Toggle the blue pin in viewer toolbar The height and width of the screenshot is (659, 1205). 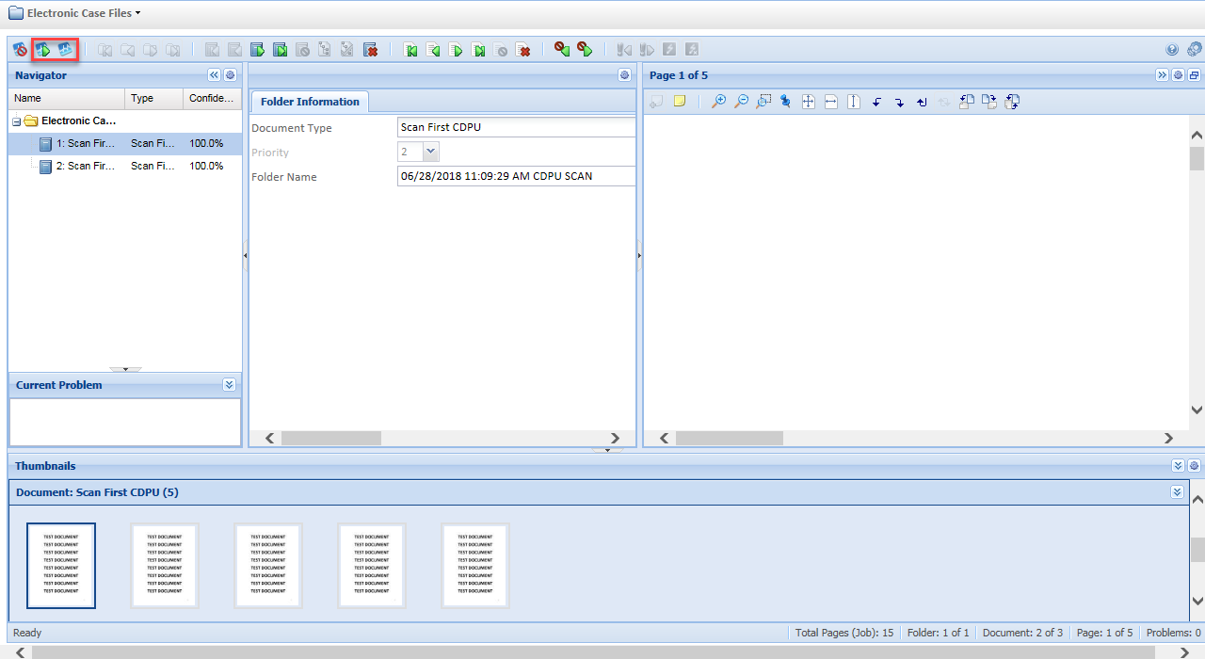point(785,102)
